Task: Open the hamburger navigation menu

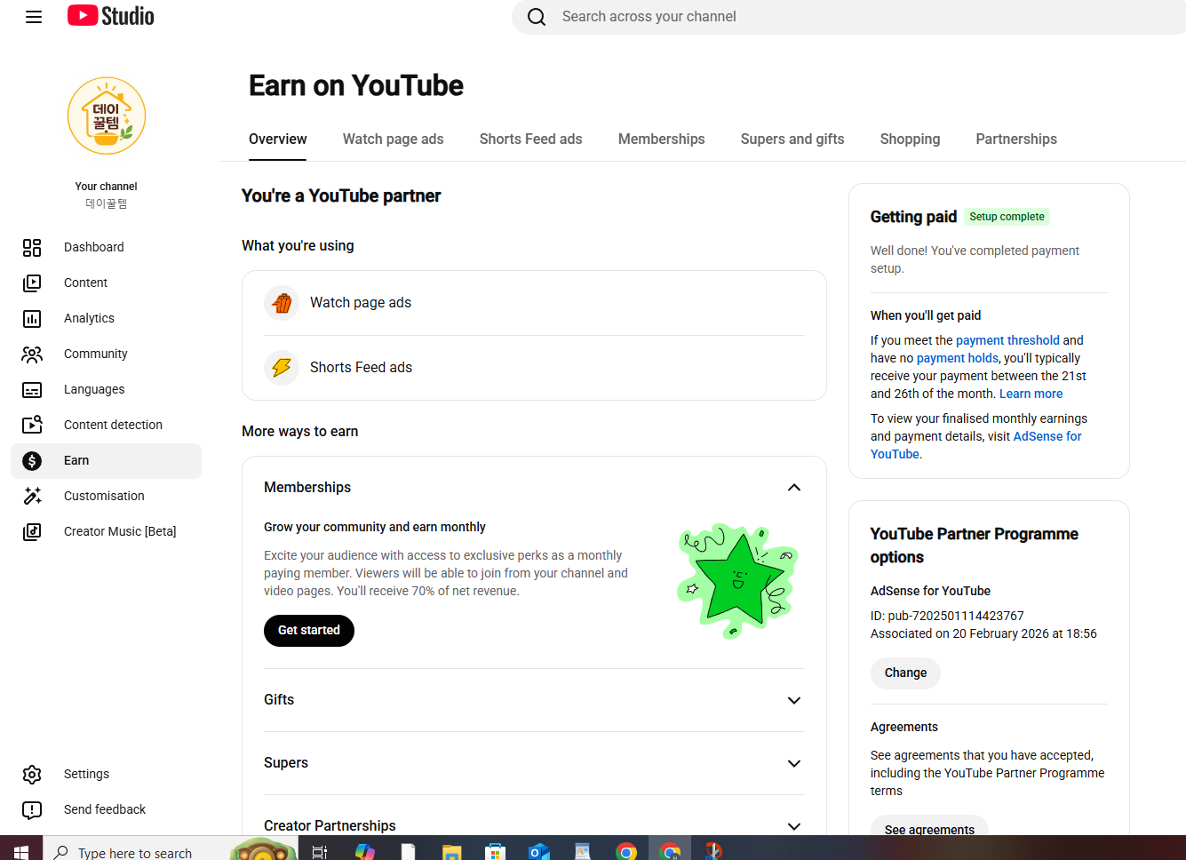Action: click(x=34, y=17)
